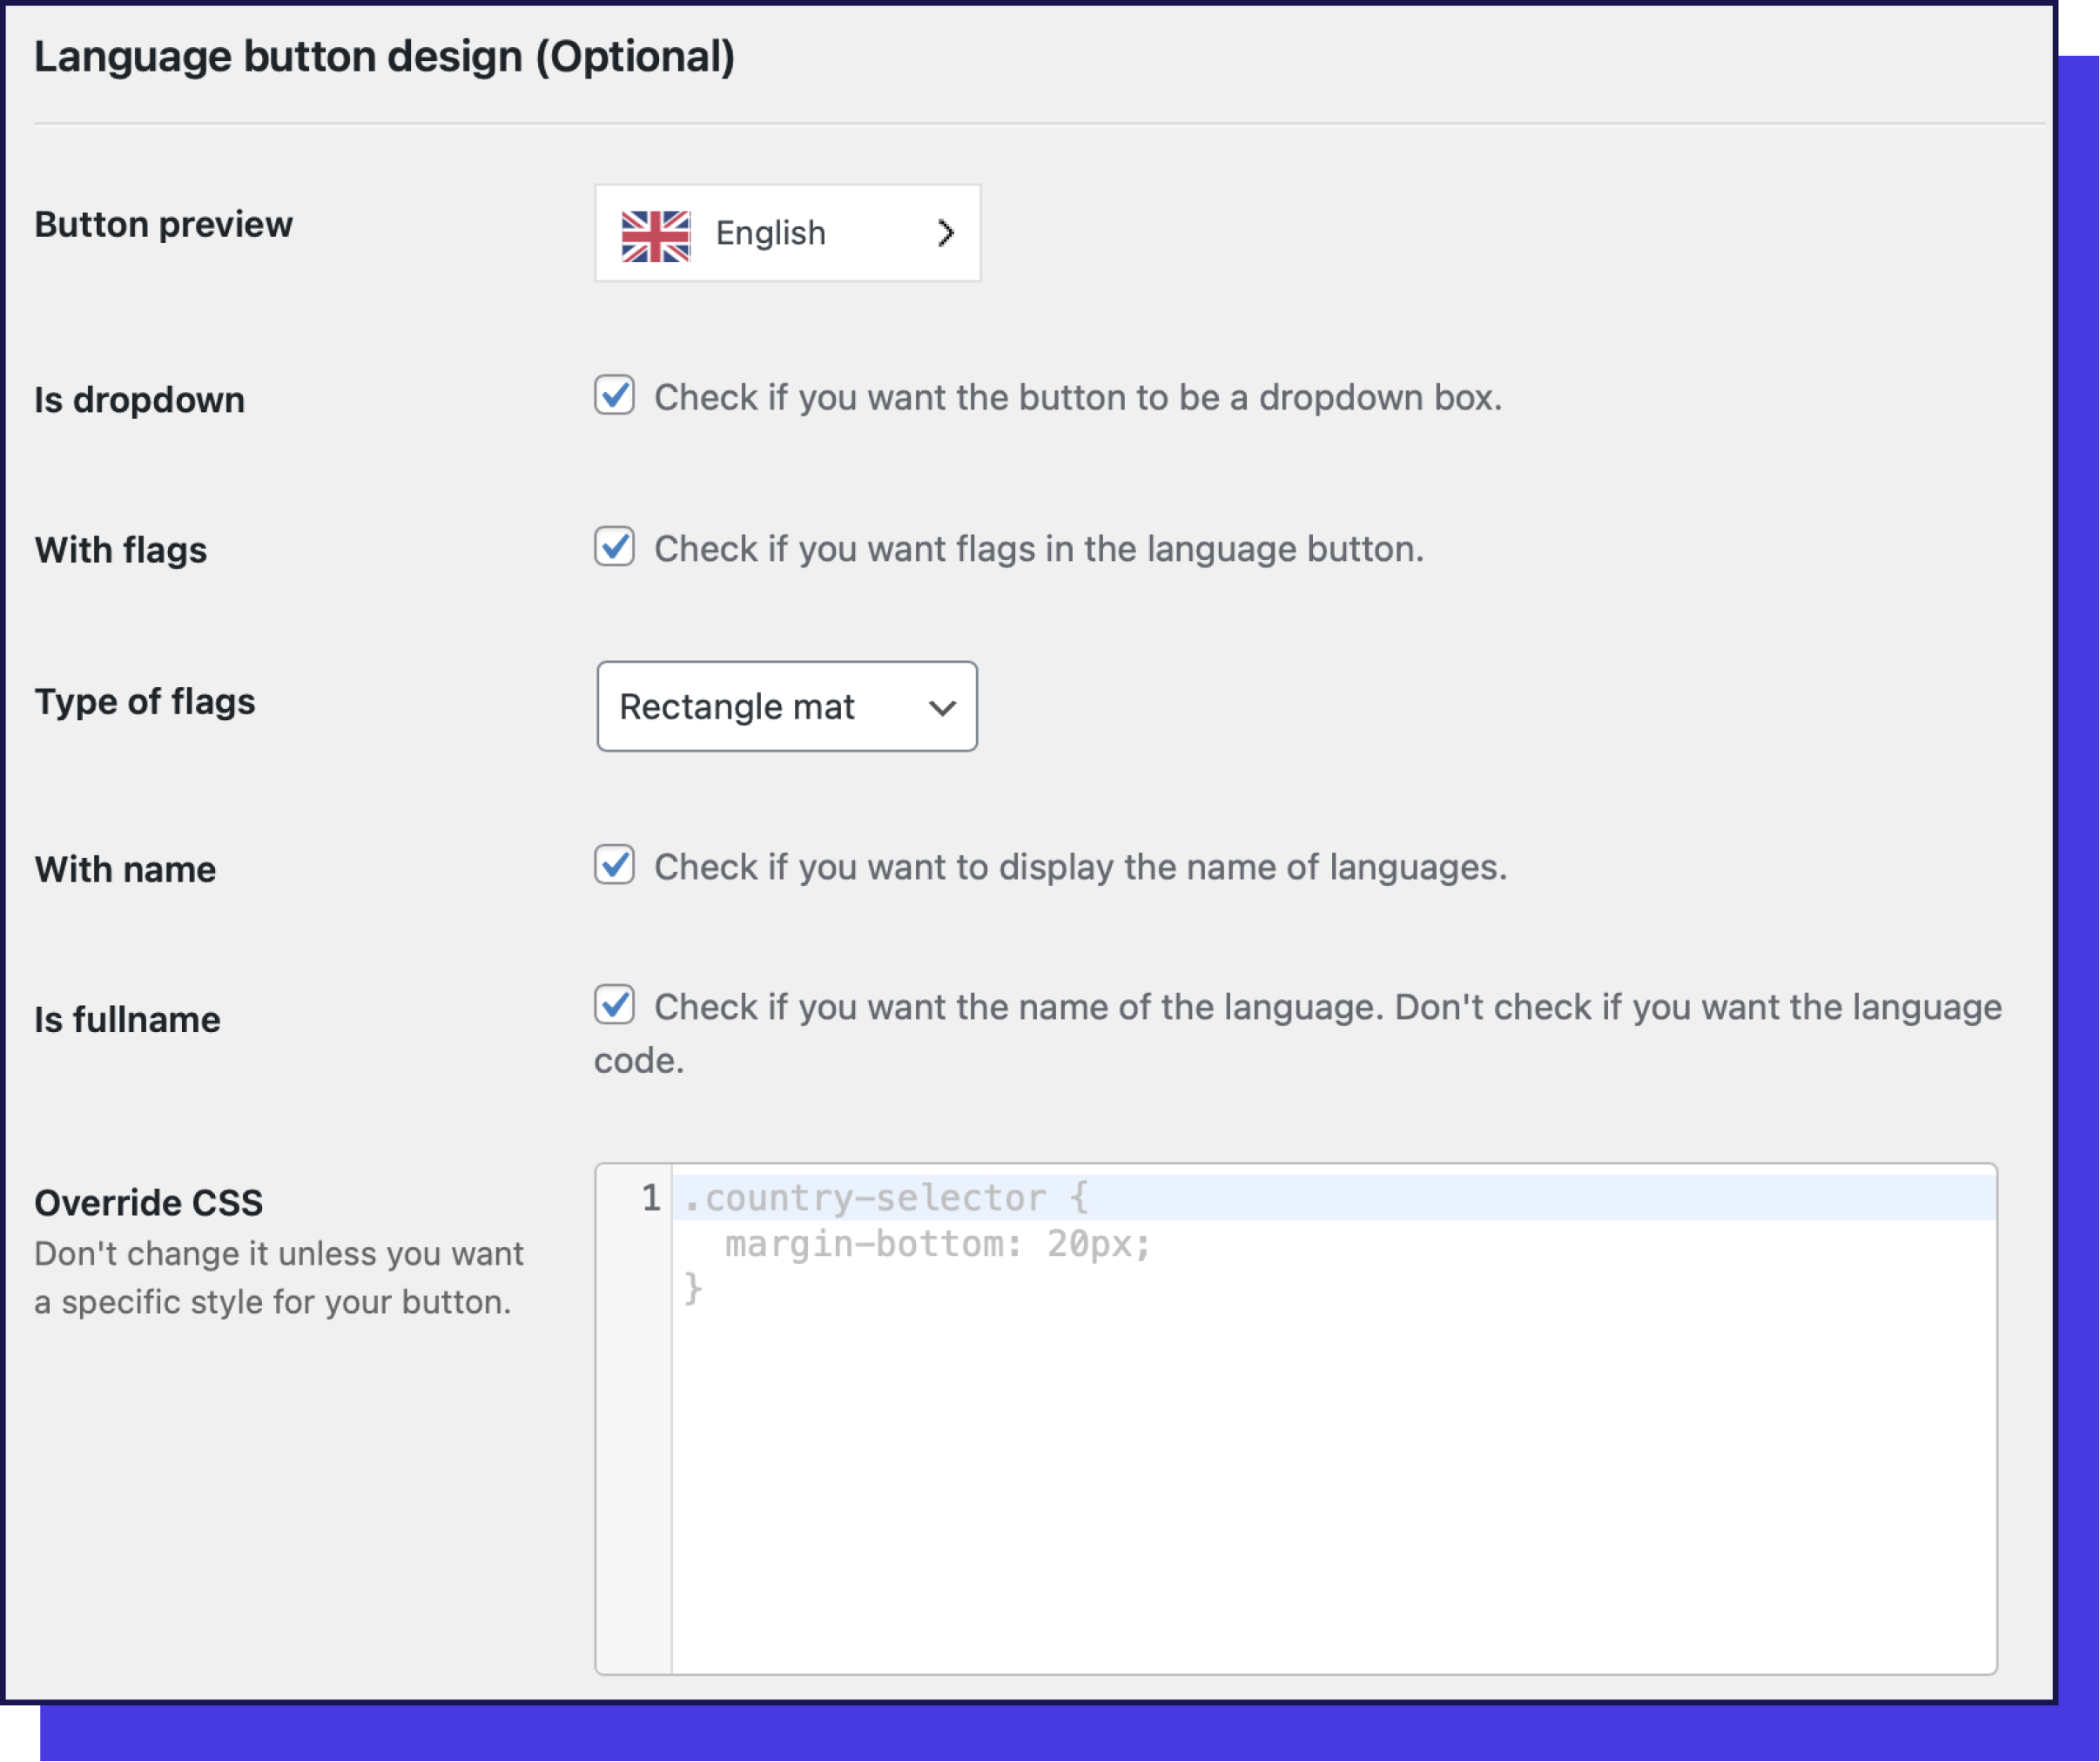Open the Type of flags dropdown
Viewport: 2100px width, 1762px height.
[787, 707]
